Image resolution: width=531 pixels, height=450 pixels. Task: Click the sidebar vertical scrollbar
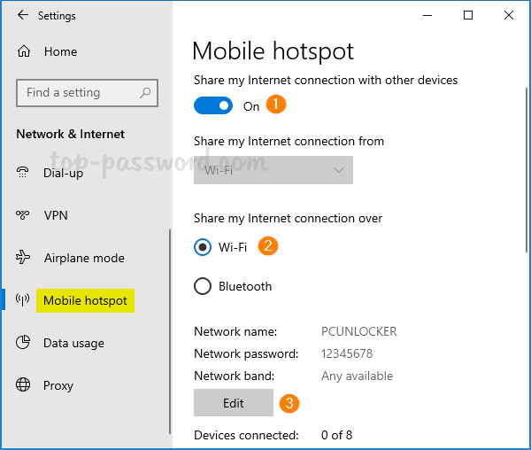click(x=169, y=331)
